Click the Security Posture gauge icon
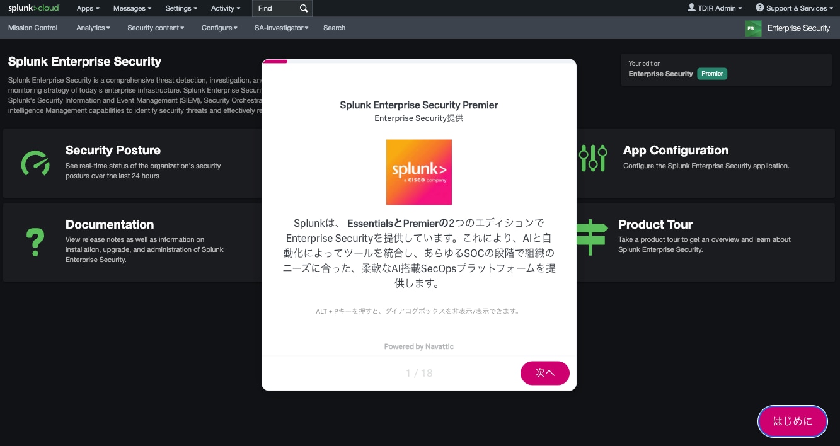840x446 pixels. tap(35, 163)
